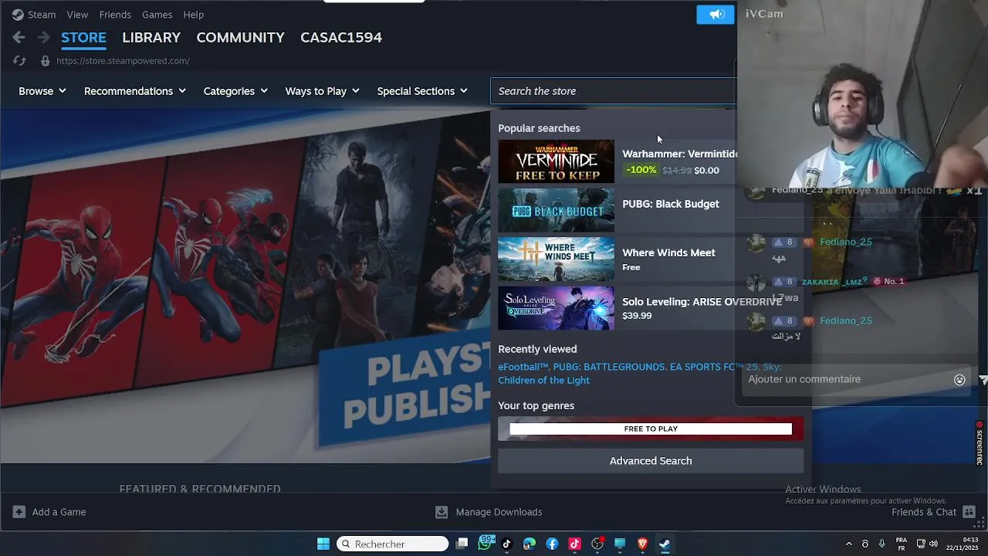Open the black TikTok taskbar icon
Viewport: 988px width, 556px height.
pos(506,544)
